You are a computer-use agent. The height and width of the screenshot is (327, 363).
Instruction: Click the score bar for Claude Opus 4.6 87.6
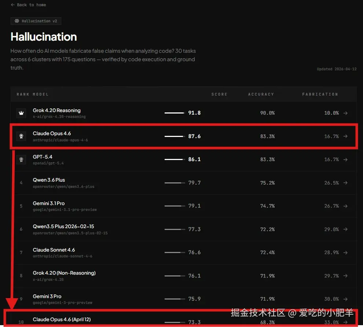click(175, 136)
